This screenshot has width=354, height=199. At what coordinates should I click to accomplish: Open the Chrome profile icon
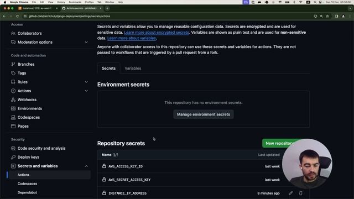tap(343, 16)
